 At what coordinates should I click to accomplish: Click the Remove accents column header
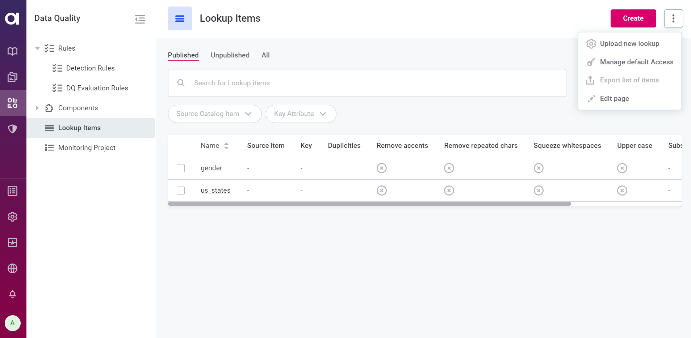pos(402,146)
